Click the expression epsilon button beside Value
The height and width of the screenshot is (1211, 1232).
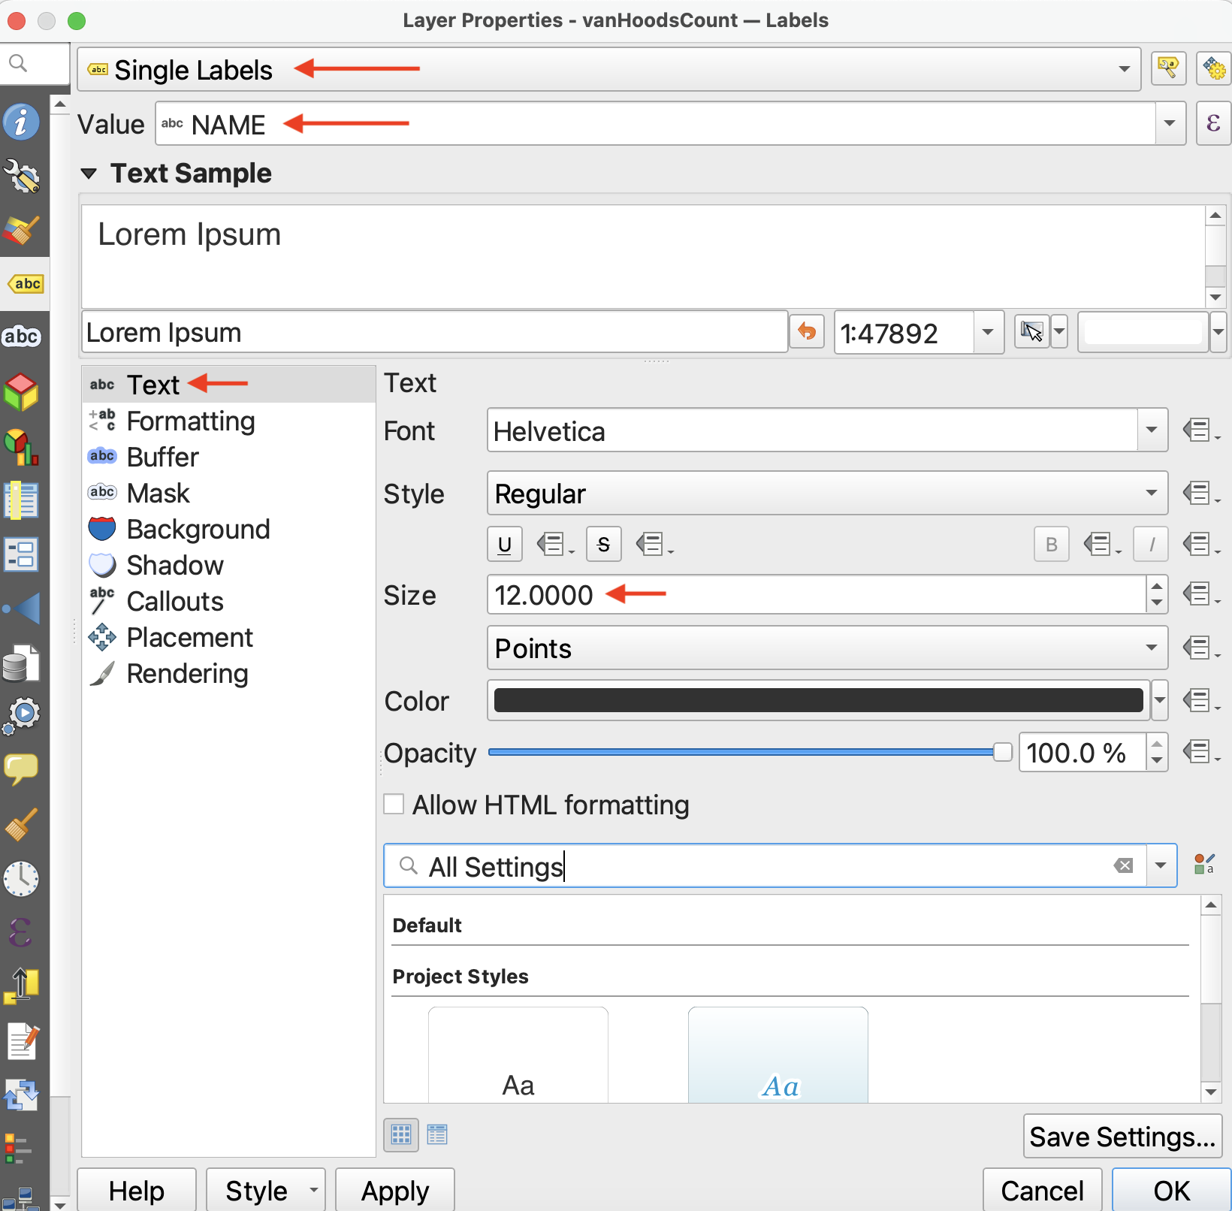click(1212, 123)
